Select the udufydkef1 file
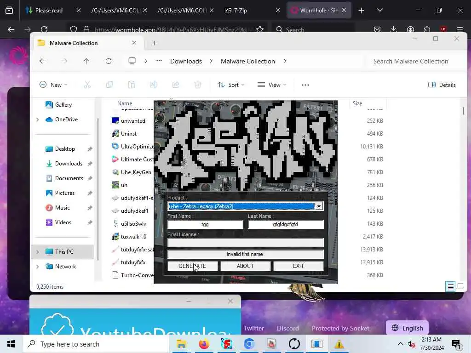 (x=134, y=211)
